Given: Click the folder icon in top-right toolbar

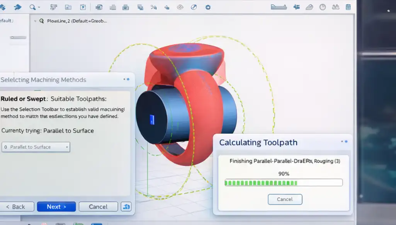Looking at the screenshot, I should [279, 7].
